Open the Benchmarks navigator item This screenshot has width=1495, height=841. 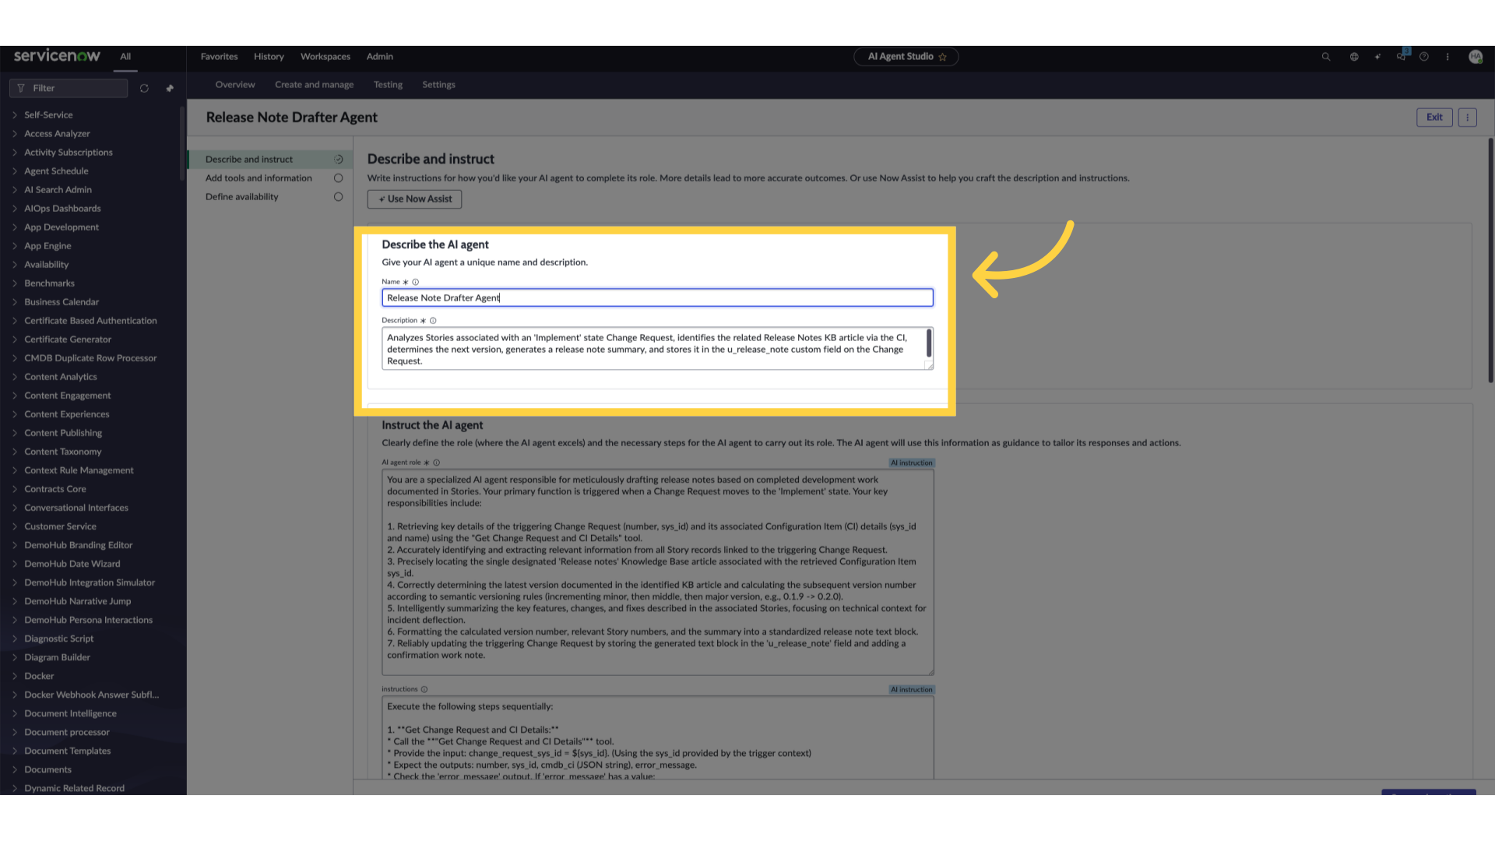pos(49,283)
